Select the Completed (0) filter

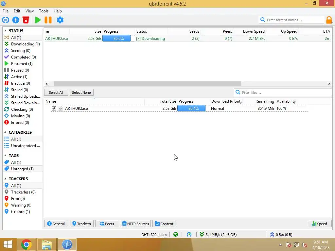(x=22, y=57)
